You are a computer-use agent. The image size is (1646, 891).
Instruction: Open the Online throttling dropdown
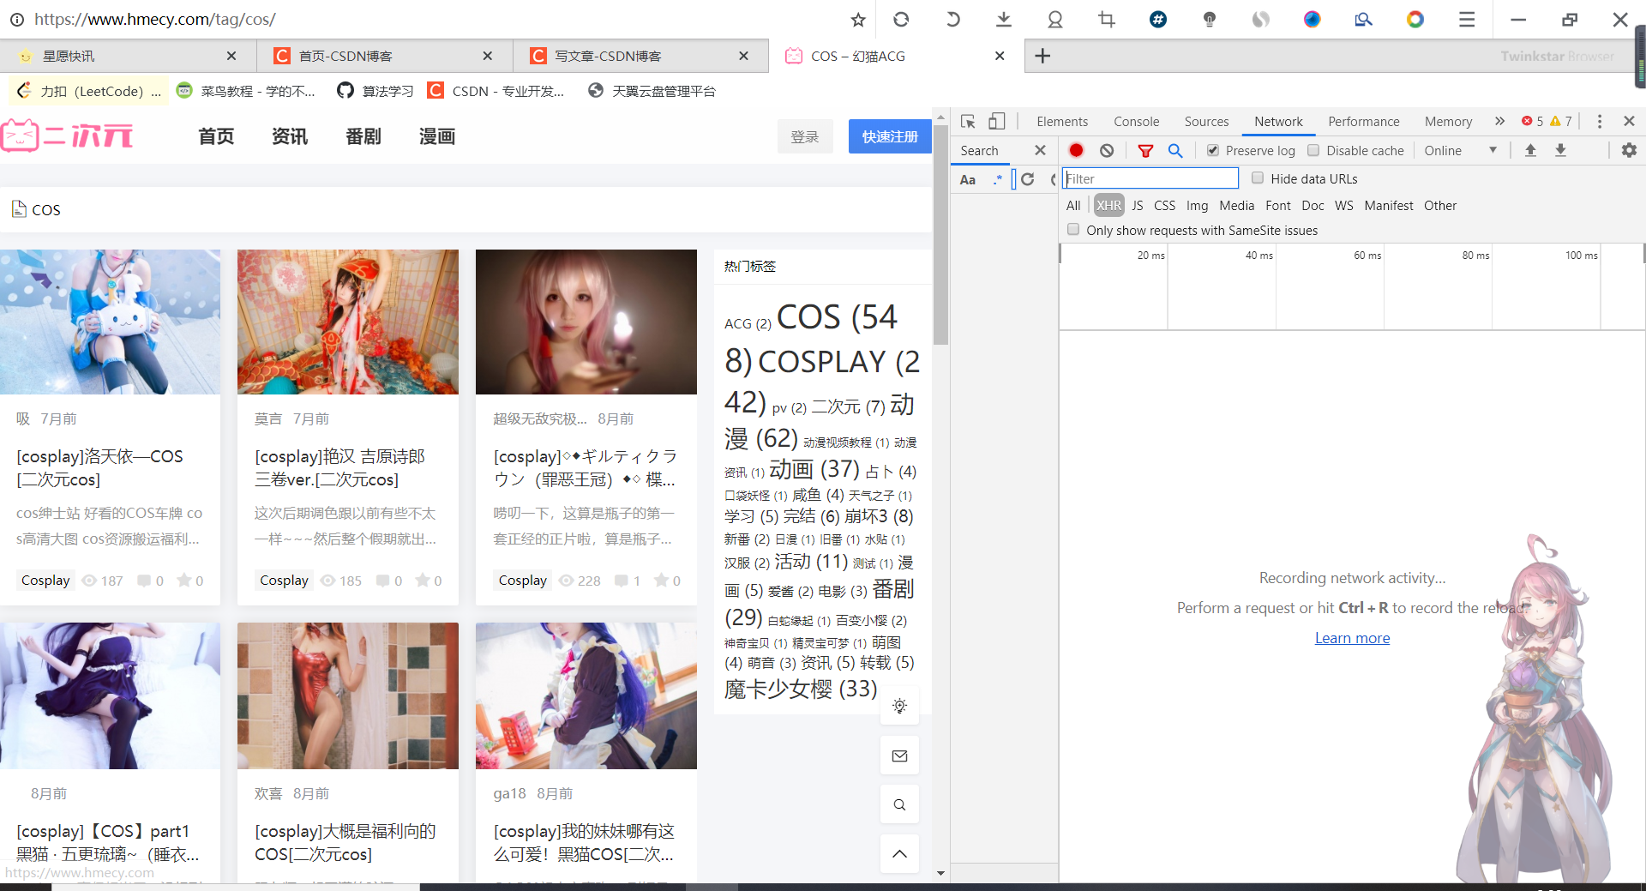[1461, 150]
